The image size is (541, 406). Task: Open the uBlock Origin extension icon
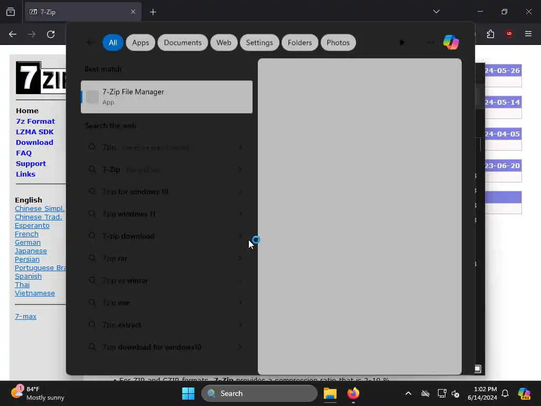(509, 34)
